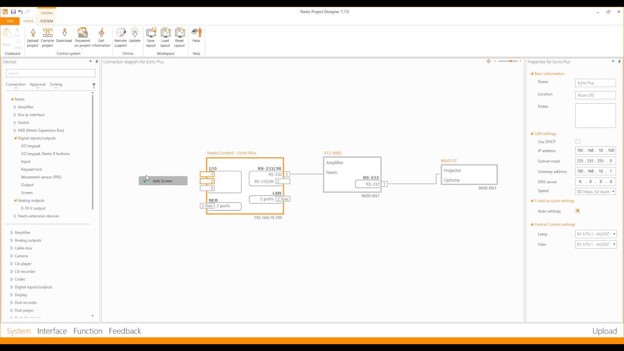Screen dimensions: 624x351
Task: Toggle the Auto settings checkbox
Action: point(578,211)
